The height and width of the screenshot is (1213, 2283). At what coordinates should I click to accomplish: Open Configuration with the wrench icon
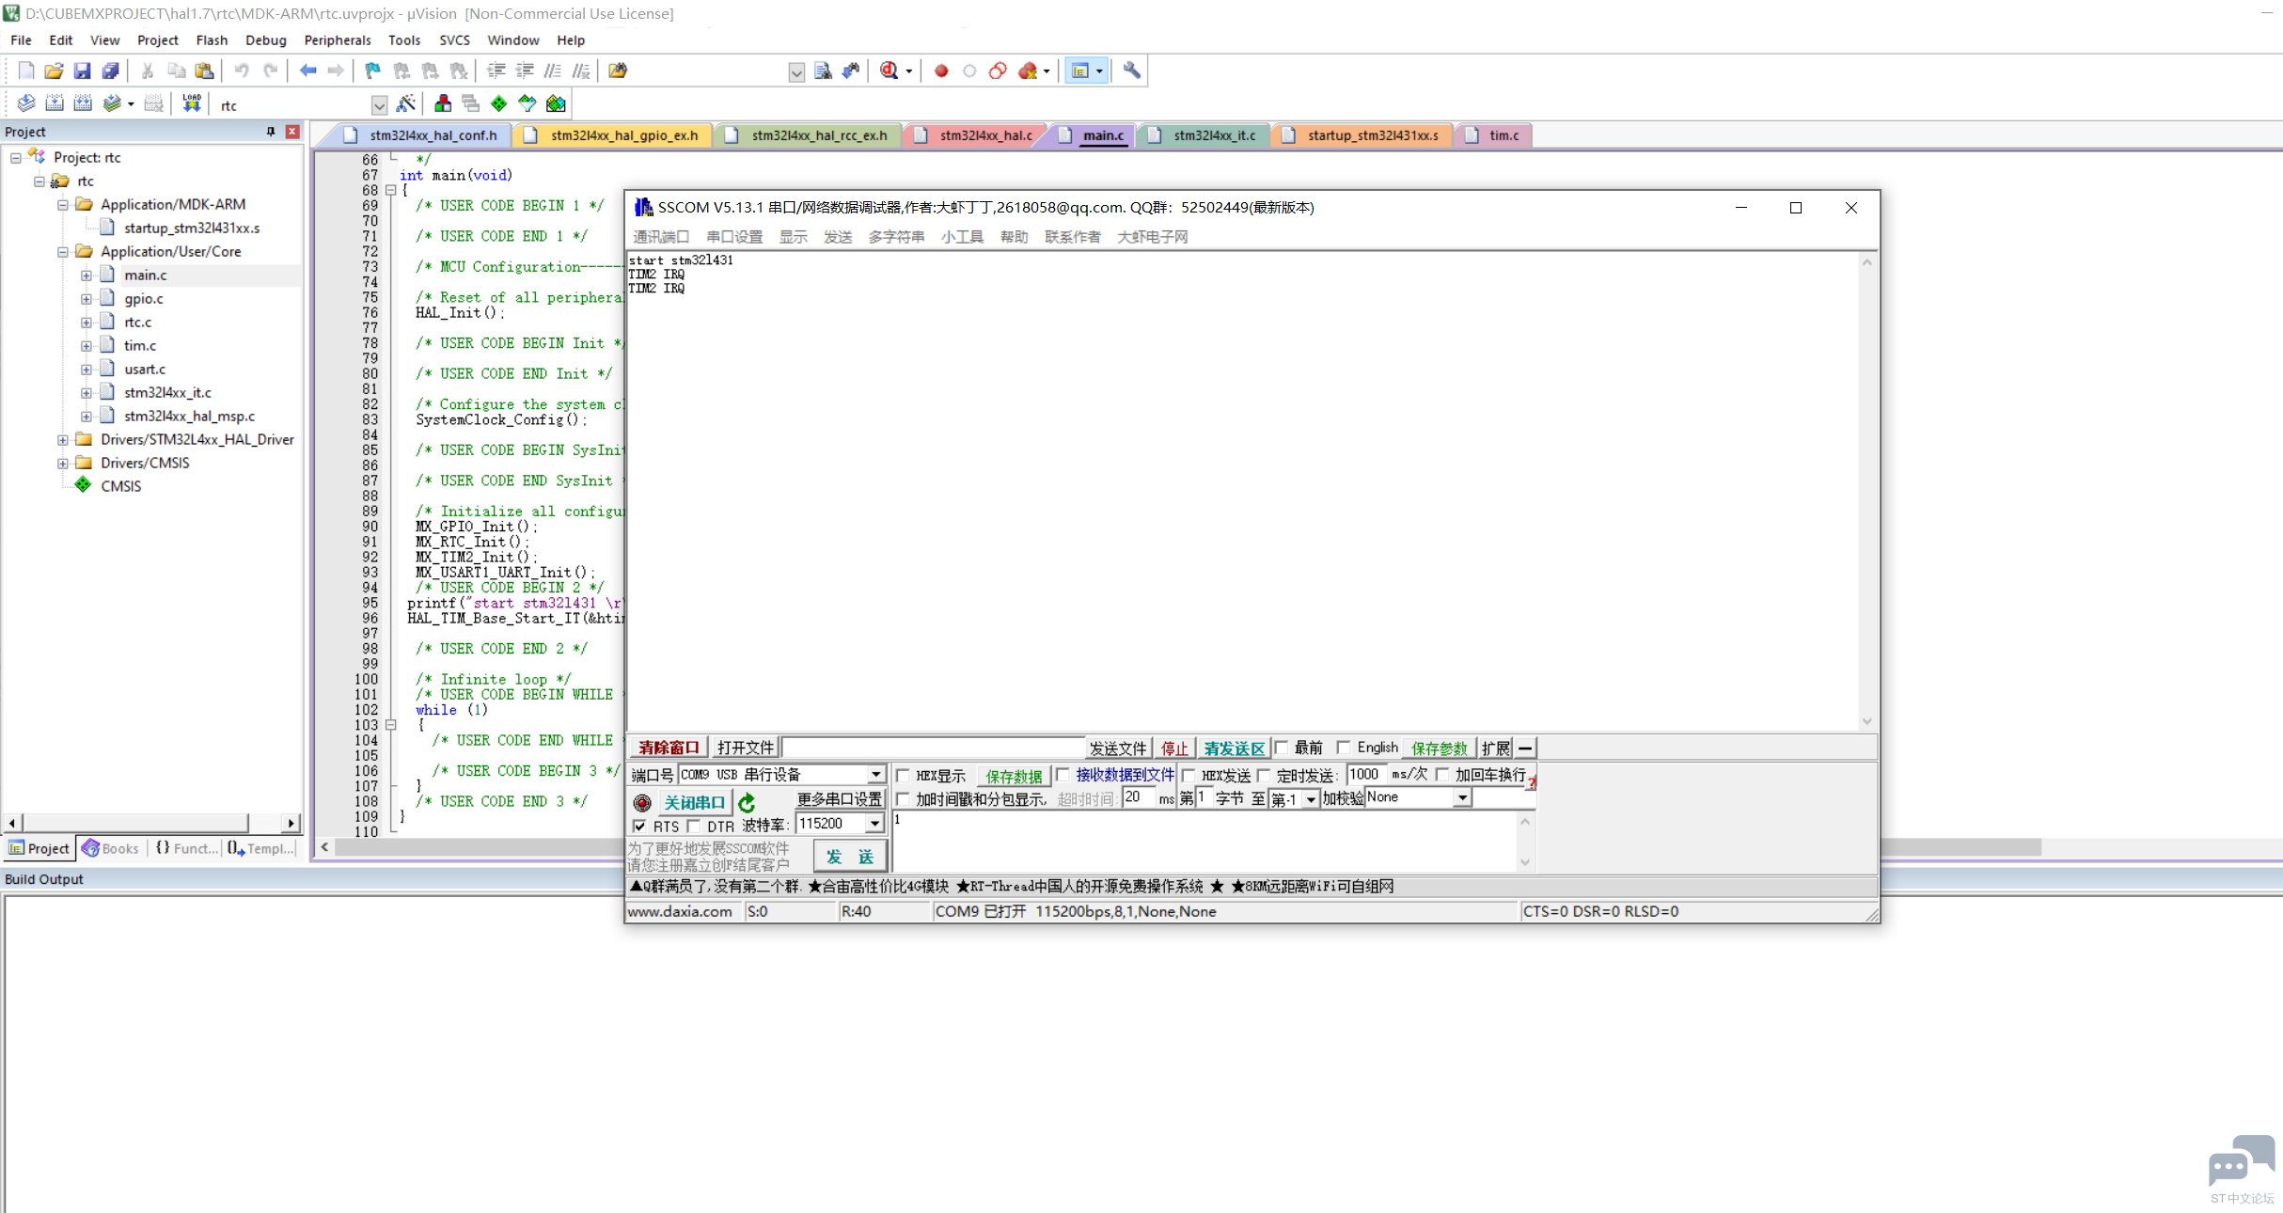pos(1132,71)
